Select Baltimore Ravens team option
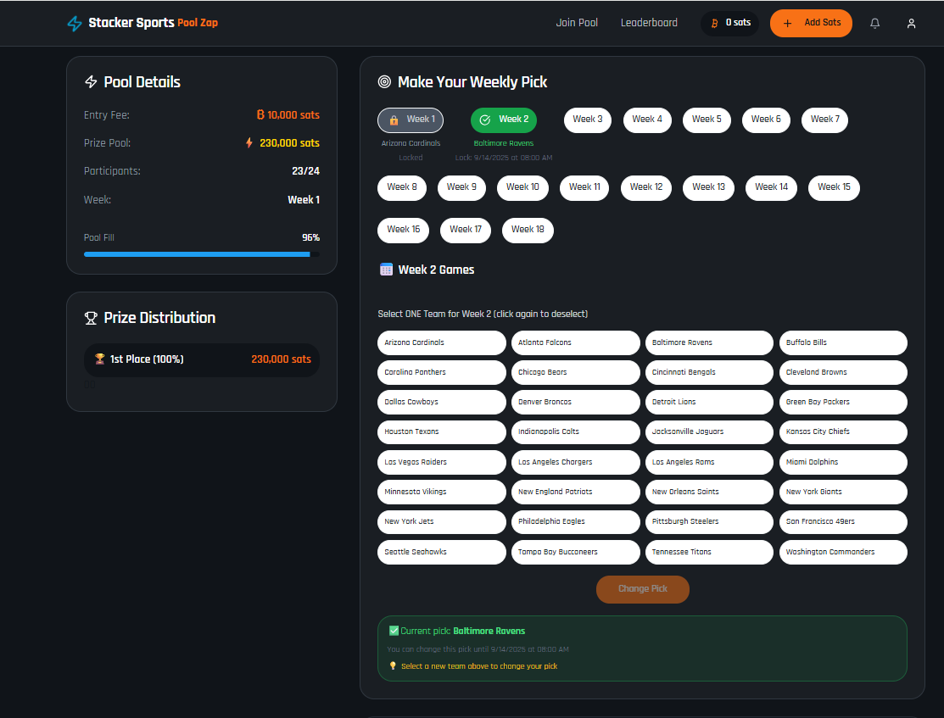The height and width of the screenshot is (718, 944). coord(709,342)
